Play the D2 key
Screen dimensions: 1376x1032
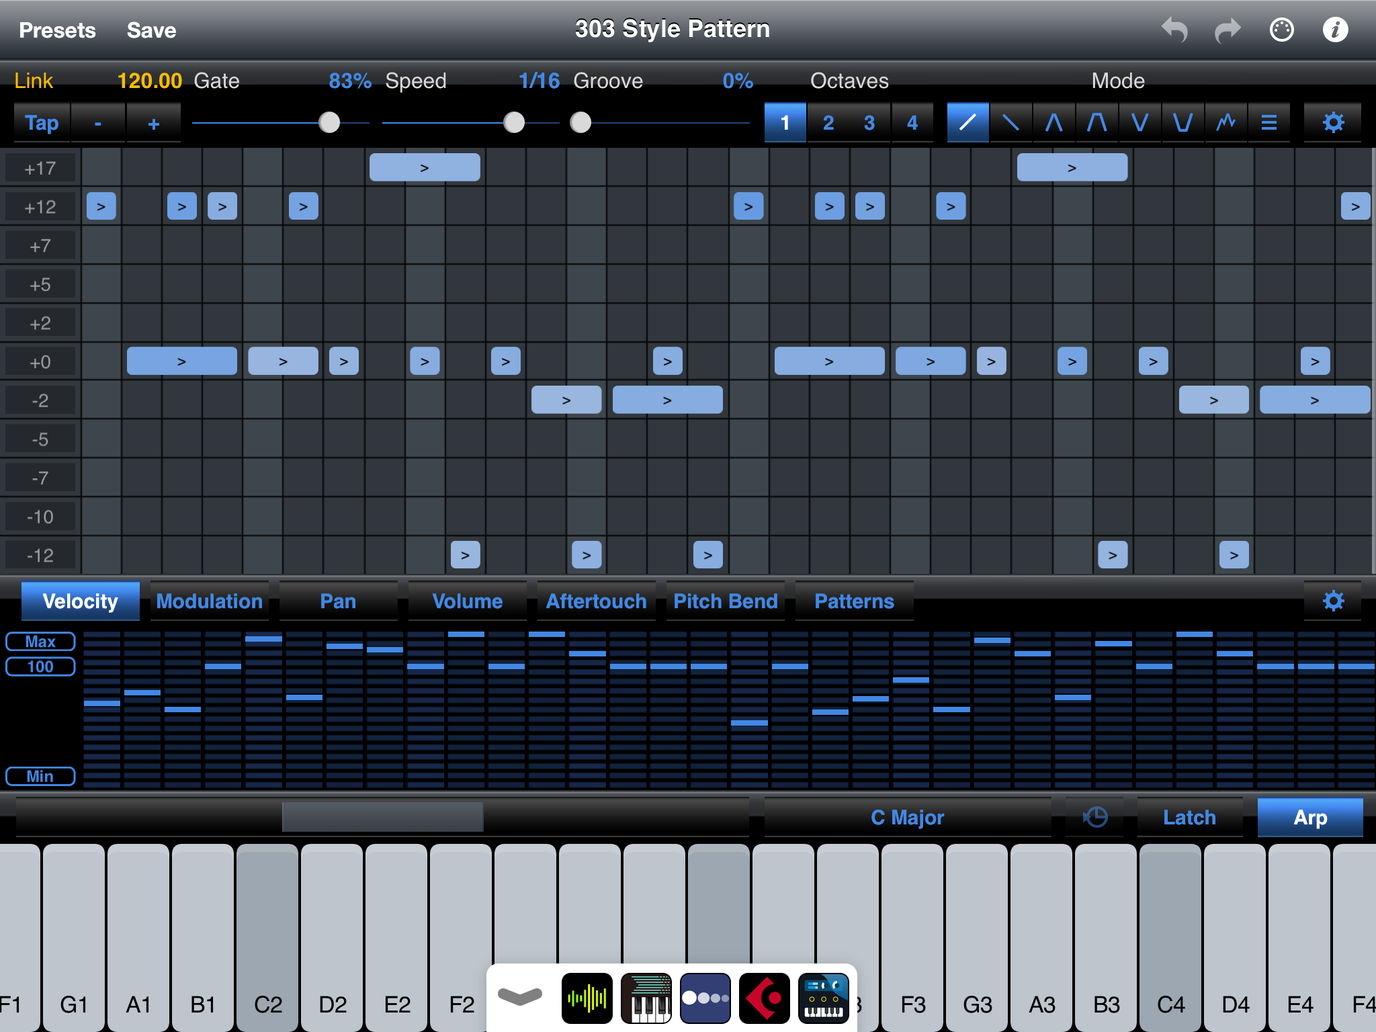(332, 938)
